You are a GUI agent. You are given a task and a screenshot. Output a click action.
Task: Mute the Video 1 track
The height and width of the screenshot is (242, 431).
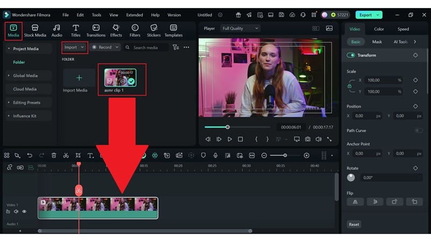[16, 211]
